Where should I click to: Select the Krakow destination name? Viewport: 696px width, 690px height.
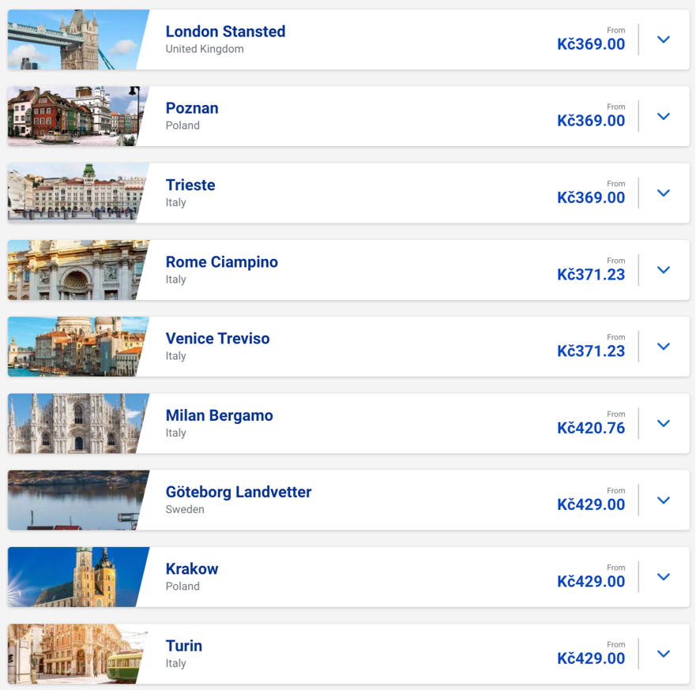[190, 568]
